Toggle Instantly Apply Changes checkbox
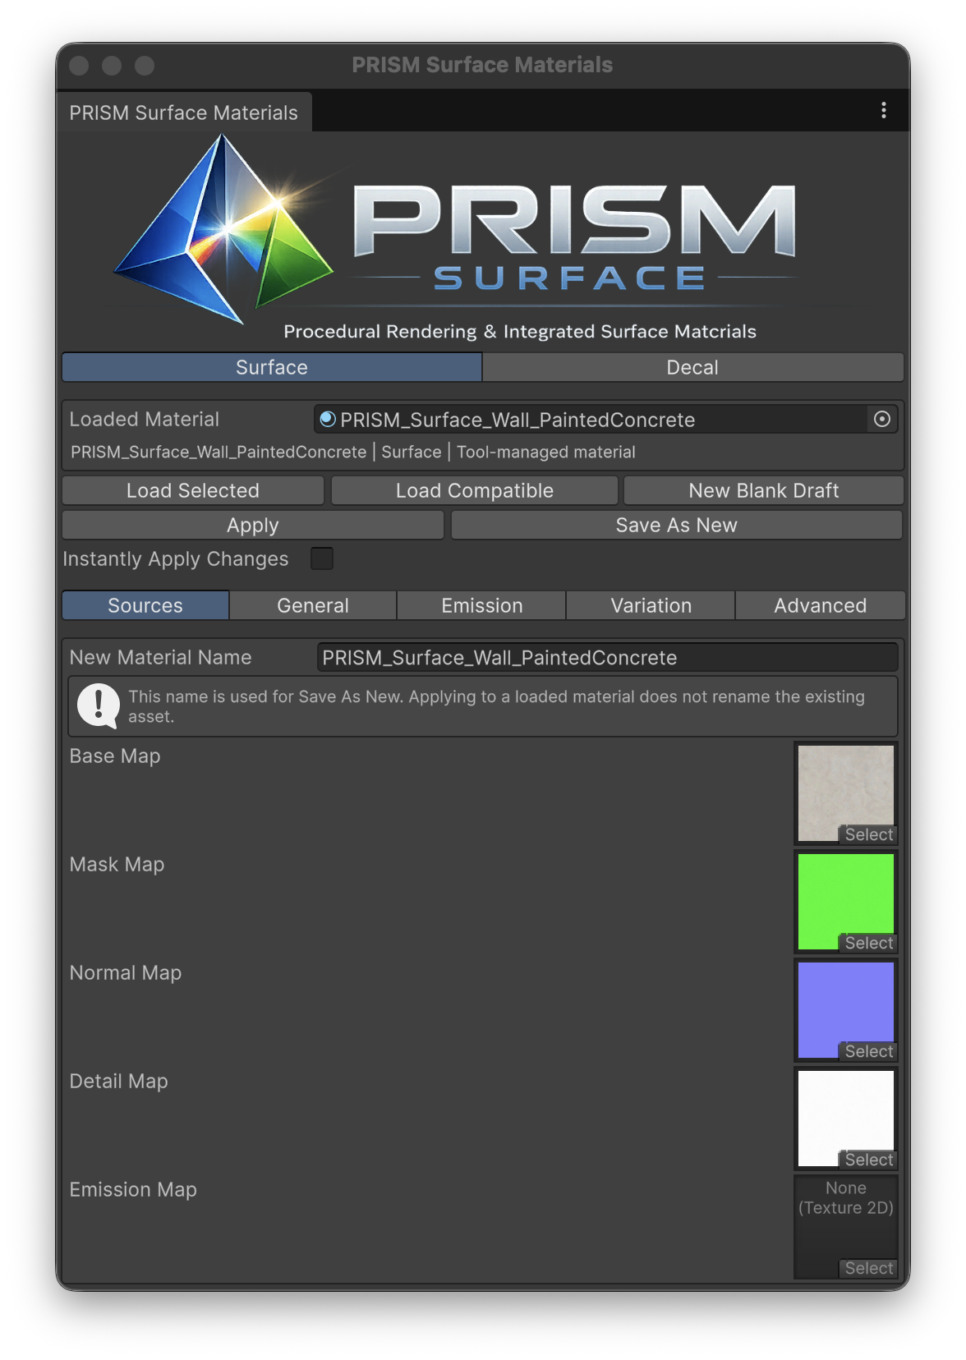This screenshot has width=966, height=1360. 322,558
